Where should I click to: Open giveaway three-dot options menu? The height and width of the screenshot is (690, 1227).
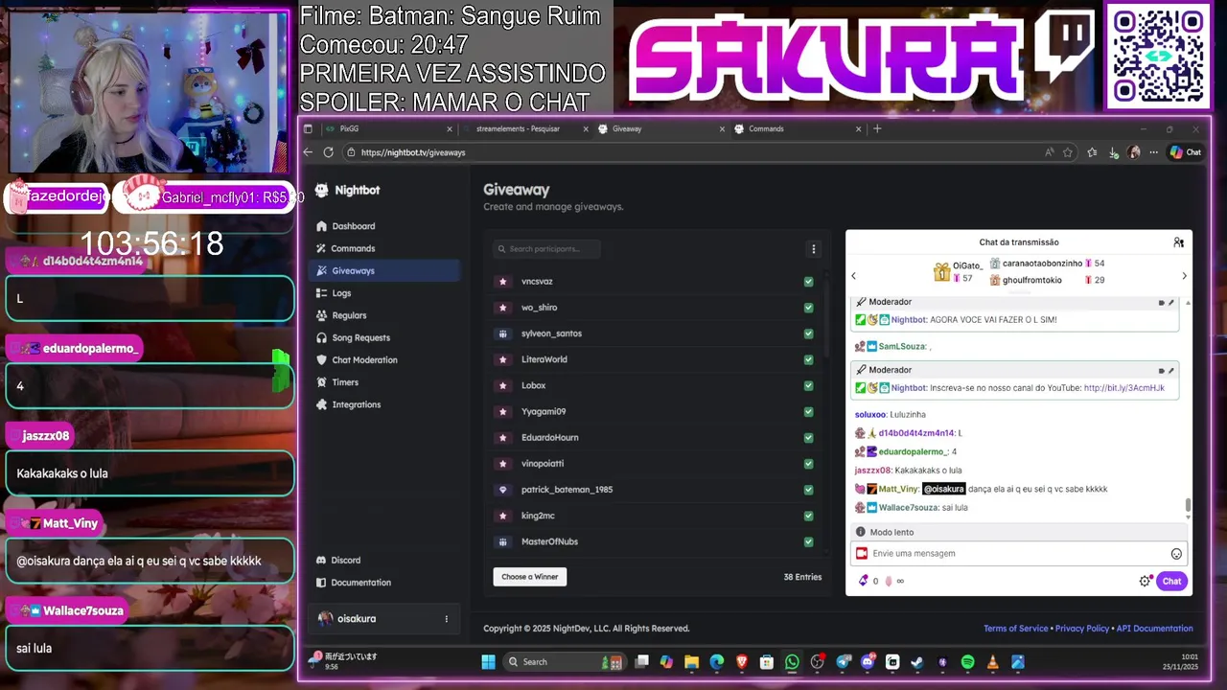pyautogui.click(x=814, y=249)
